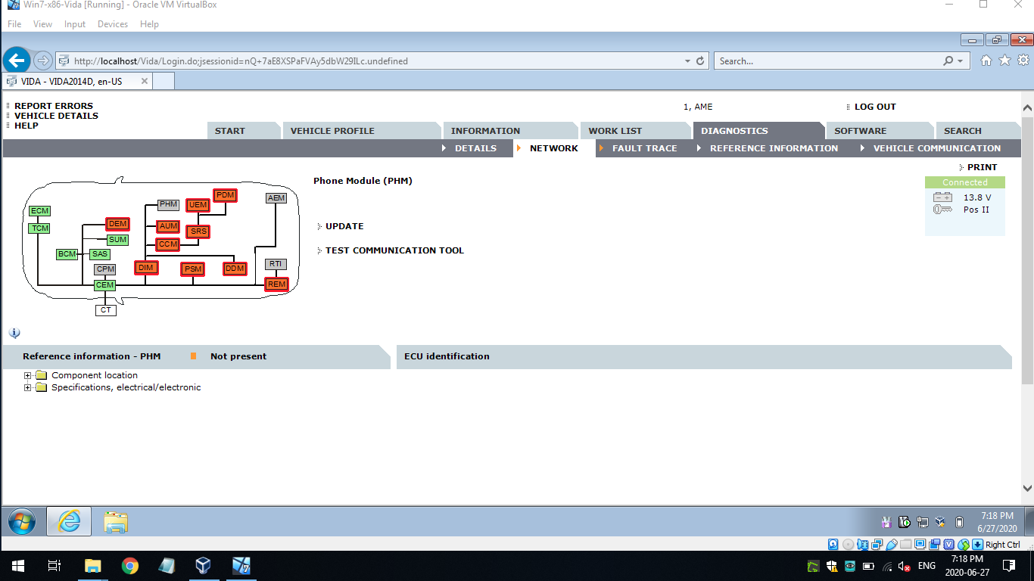Switch to the VEHICLE PROFILE tab
Viewport: 1034px width, 581px height.
332,131
